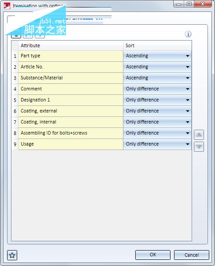215x266 pixels.
Task: Click the Sort column header
Action: click(157, 45)
